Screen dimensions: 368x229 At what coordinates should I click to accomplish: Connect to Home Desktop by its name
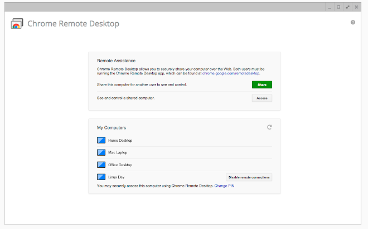pos(120,141)
